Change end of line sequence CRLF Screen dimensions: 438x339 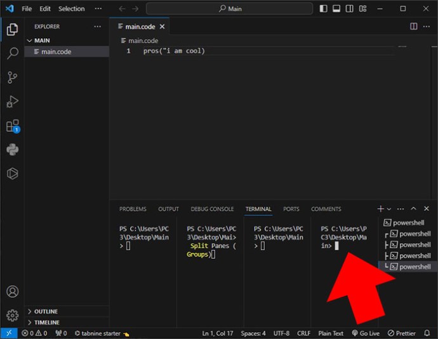pyautogui.click(x=303, y=333)
